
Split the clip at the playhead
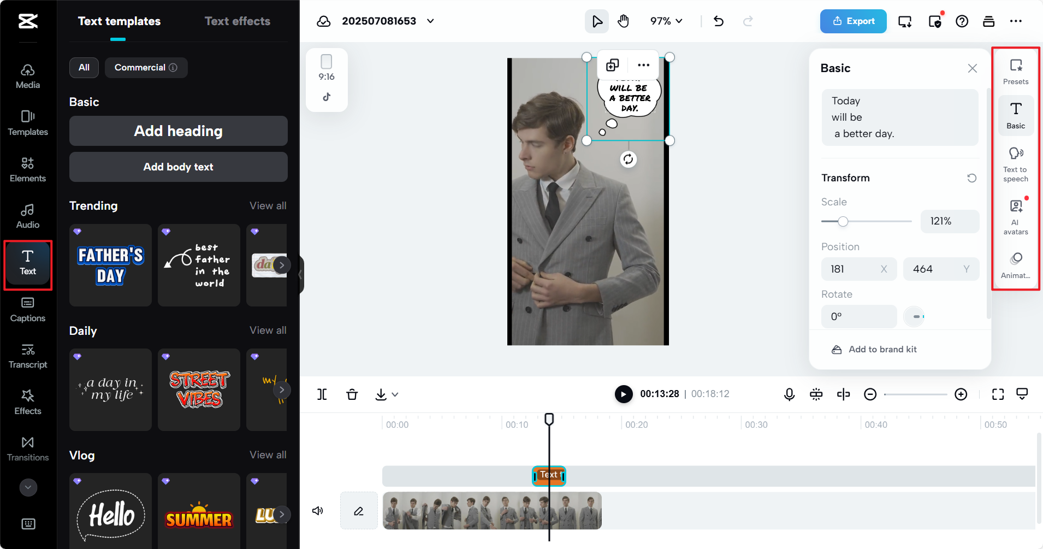[322, 394]
